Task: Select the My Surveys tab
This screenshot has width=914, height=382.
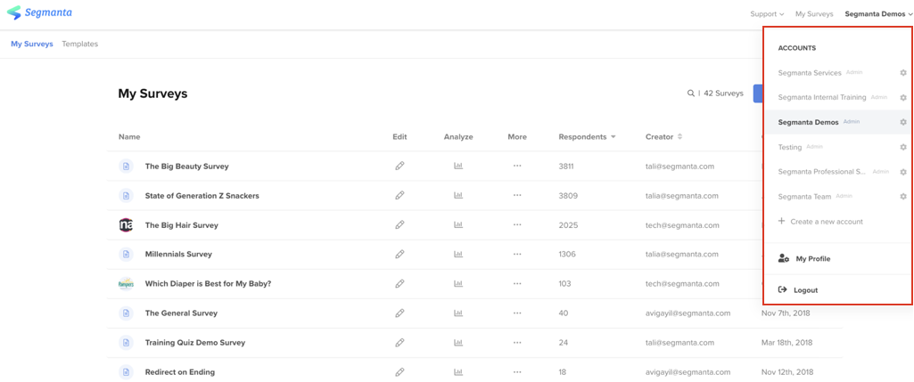Action: [32, 44]
